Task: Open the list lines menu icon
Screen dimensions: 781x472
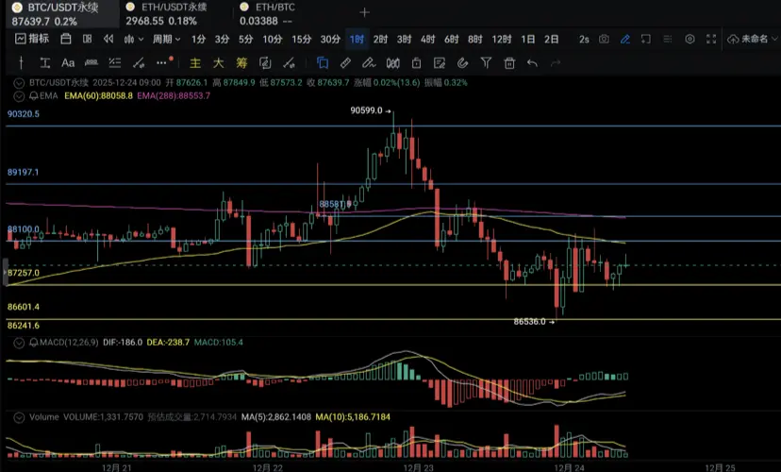Action: pos(668,39)
